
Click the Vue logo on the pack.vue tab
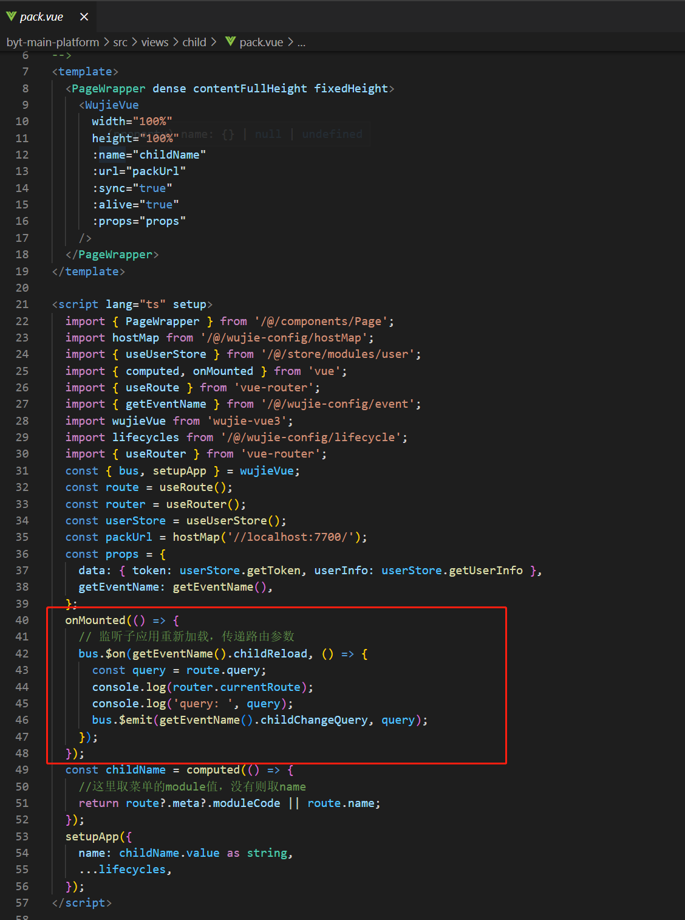(11, 16)
